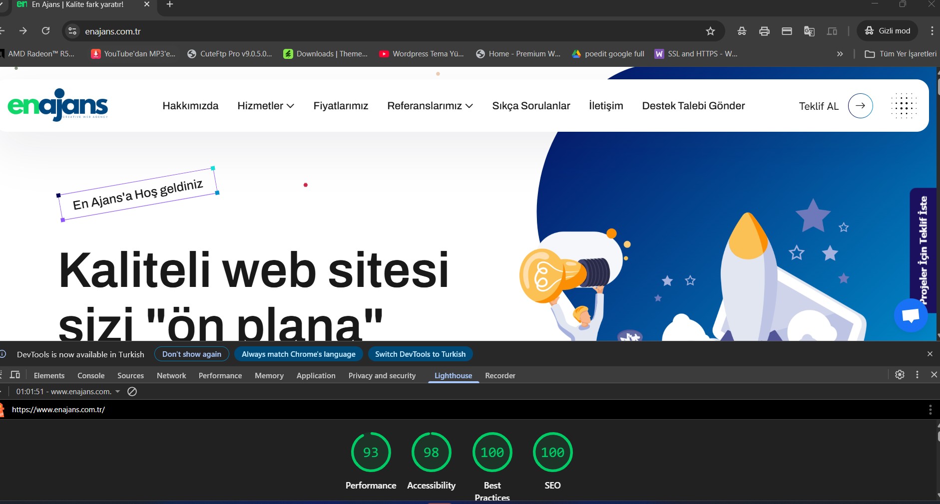This screenshot has height=504, width=940.
Task: Click the Don't show again button
Action: coord(191,354)
